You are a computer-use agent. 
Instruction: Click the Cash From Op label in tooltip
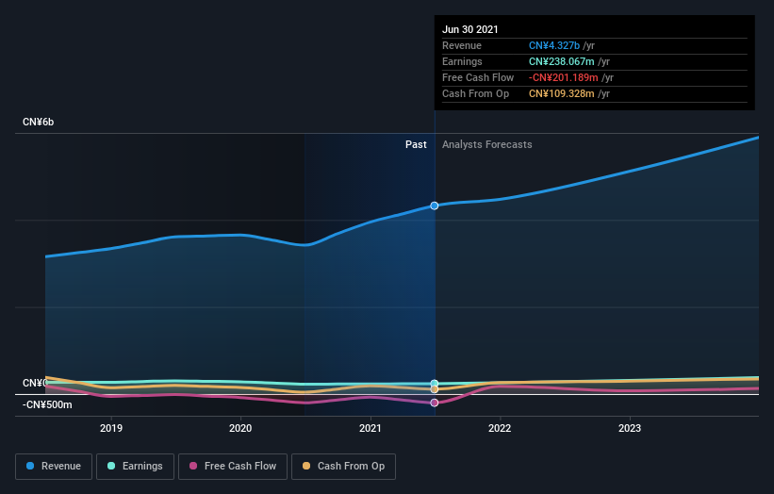475,93
